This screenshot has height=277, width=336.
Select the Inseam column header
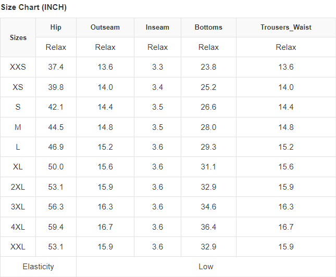[157, 27]
